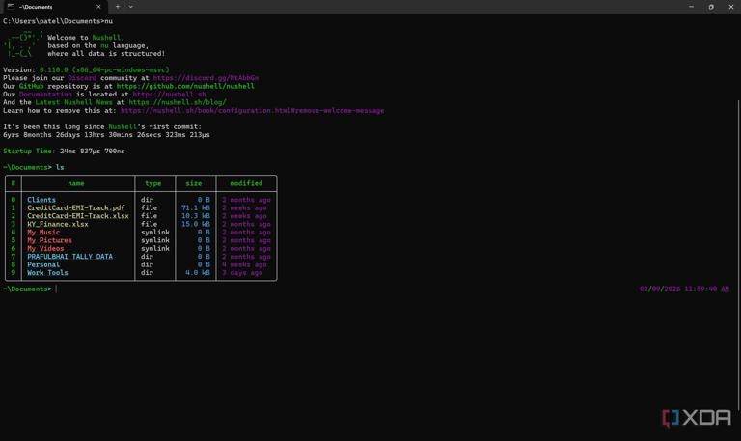Open the Discord invite link
The height and width of the screenshot is (441, 741).
206,78
